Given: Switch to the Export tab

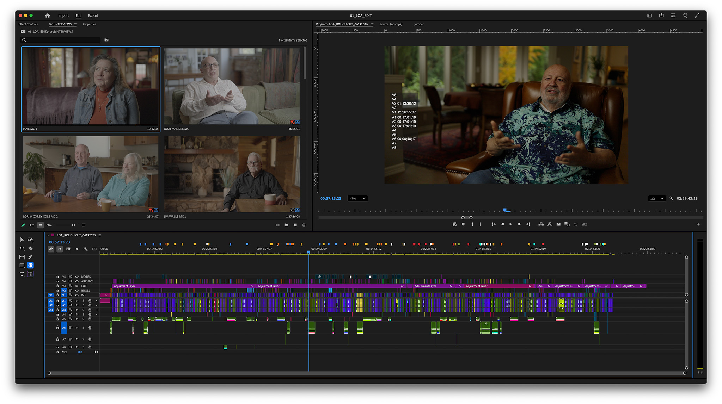Looking at the screenshot, I should (x=93, y=16).
